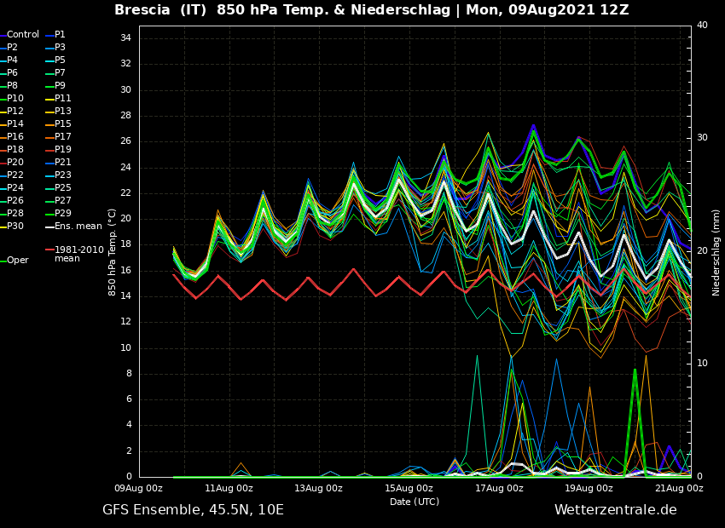Image resolution: width=725 pixels, height=528 pixels.
Task: Select the "Ens. mean" legend entry
Action: pyautogui.click(x=73, y=227)
